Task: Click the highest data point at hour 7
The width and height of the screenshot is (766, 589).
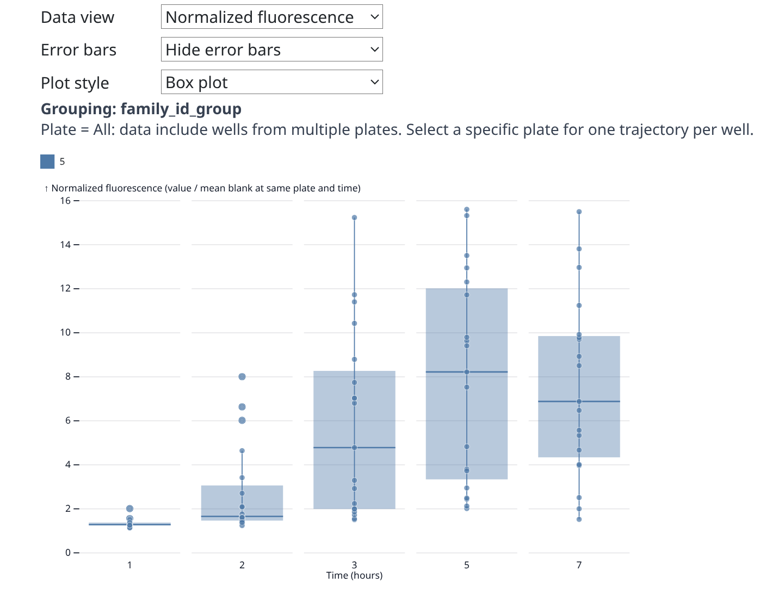Action: [x=579, y=212]
